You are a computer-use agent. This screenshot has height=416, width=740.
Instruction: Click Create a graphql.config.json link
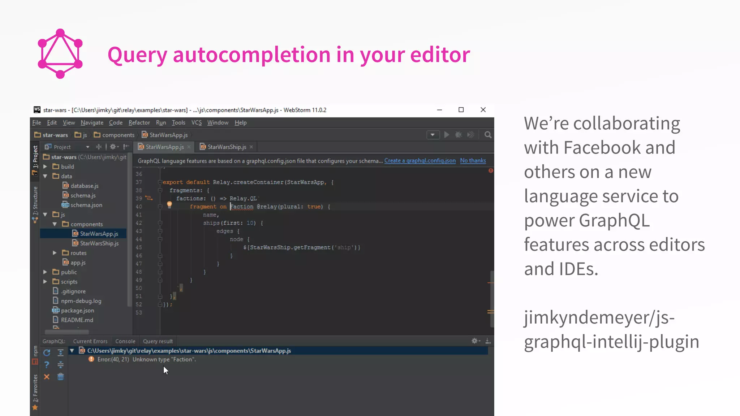[x=420, y=161]
